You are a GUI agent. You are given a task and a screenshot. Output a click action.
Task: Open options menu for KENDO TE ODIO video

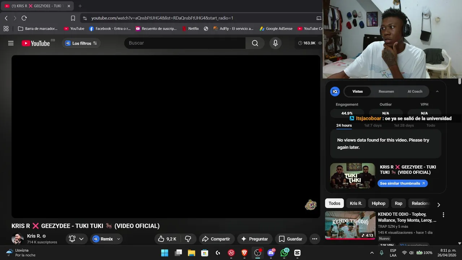pos(443,215)
